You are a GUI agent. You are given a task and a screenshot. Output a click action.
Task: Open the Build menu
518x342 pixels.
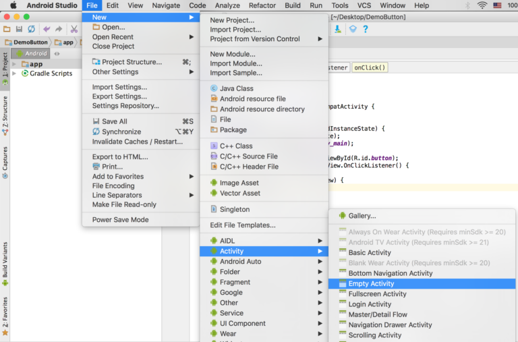pyautogui.click(x=293, y=5)
